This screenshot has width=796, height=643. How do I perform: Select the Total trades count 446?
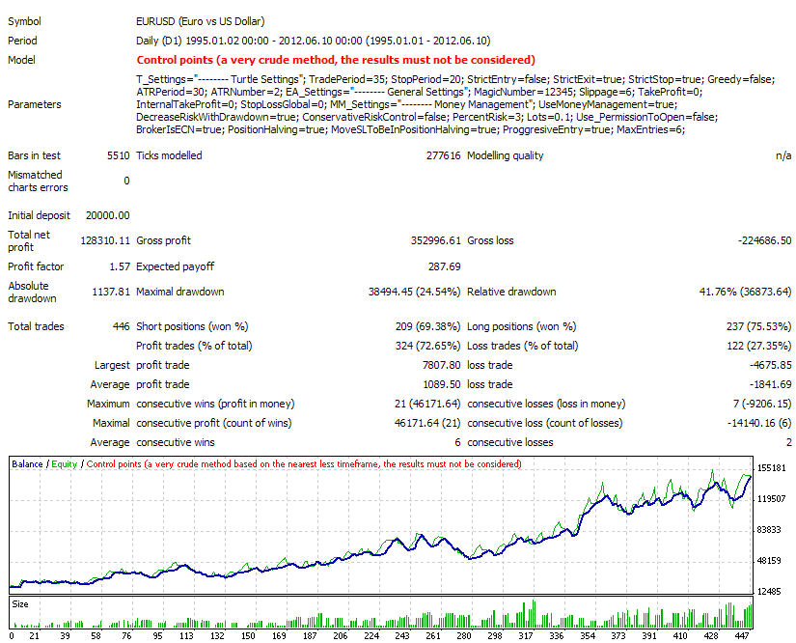121,326
